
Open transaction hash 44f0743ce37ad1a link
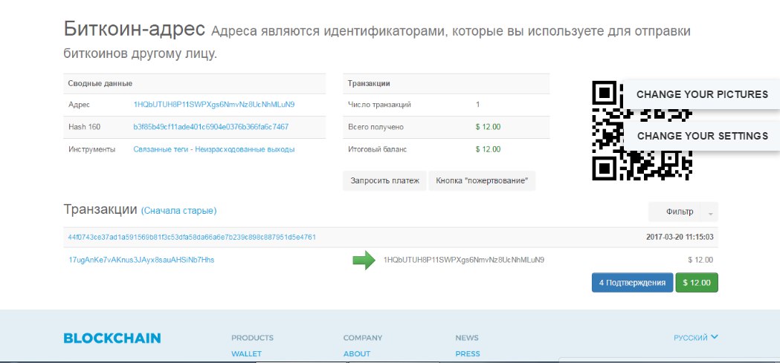tap(192, 238)
